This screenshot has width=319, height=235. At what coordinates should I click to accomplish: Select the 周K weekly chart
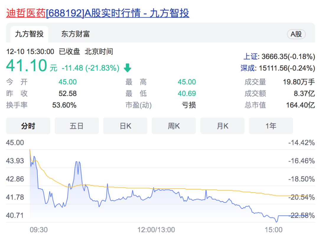(x=174, y=125)
